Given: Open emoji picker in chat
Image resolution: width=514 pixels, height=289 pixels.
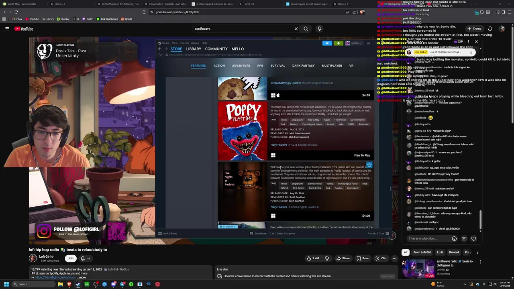Looking at the screenshot, I should (454, 238).
